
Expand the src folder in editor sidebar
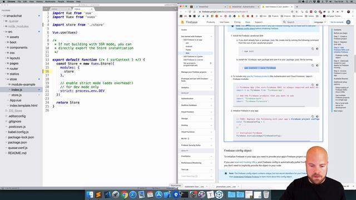(x=10, y=32)
